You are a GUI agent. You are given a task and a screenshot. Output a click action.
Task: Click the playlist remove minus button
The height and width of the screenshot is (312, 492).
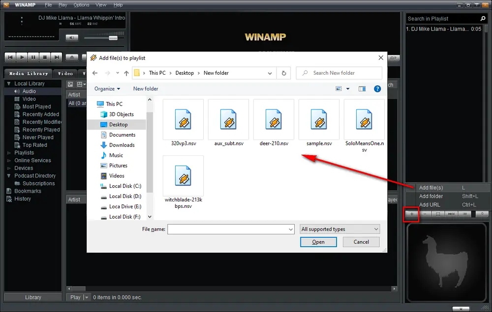click(425, 214)
